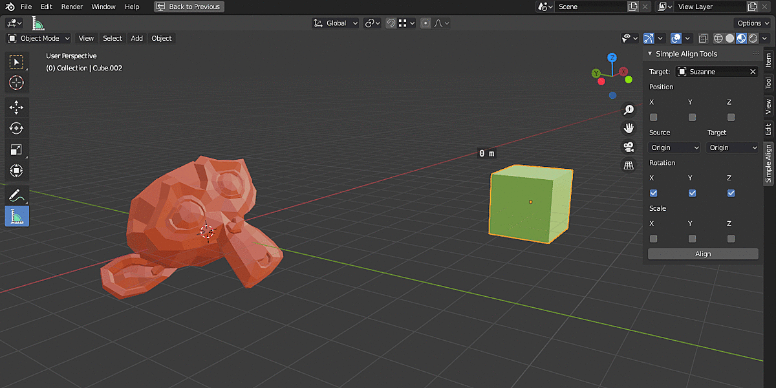Image resolution: width=776 pixels, height=388 pixels.
Task: Open the Source Origin dropdown
Action: coord(674,147)
